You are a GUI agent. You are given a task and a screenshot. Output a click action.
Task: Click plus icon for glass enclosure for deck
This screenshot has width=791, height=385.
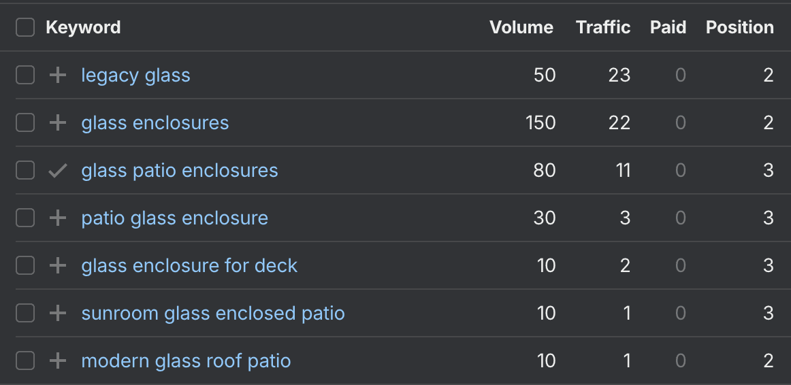click(x=57, y=265)
